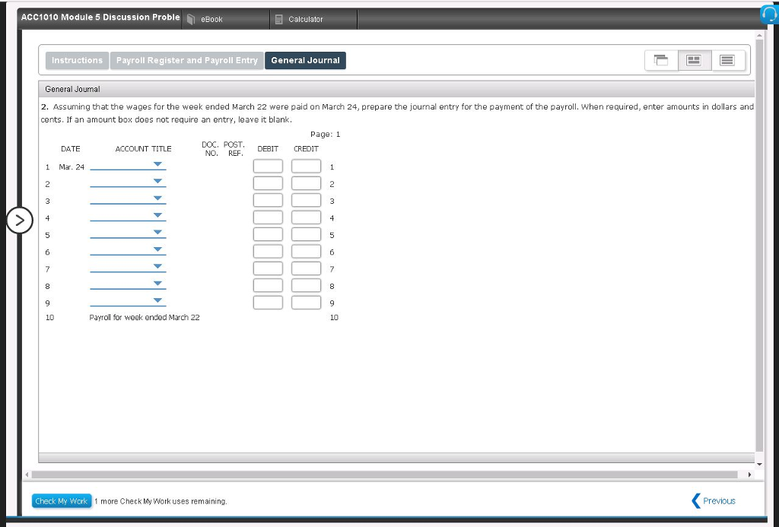Click the debit box on line 1
The height and width of the screenshot is (527, 779).
(x=268, y=166)
